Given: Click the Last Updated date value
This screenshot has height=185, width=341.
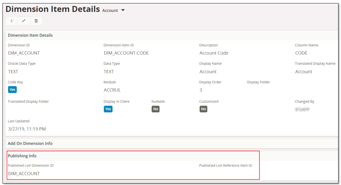Looking at the screenshot, I should pyautogui.click(x=27, y=129).
